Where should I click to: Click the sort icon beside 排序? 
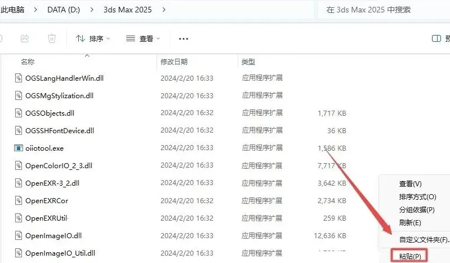pyautogui.click(x=81, y=38)
